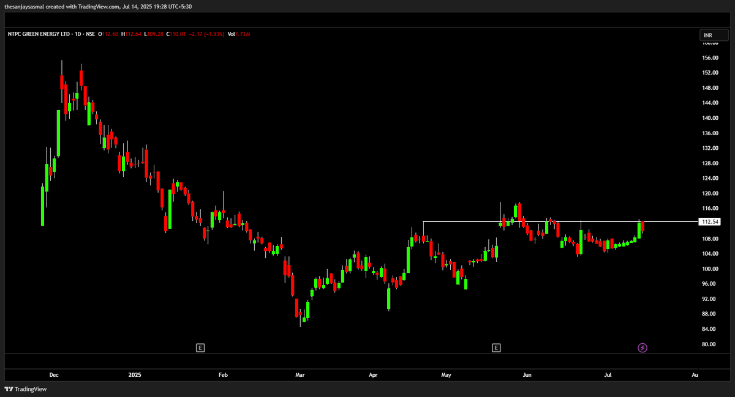The width and height of the screenshot is (735, 397).
Task: Click the volume reading Vol 7.73M
Action: click(x=239, y=34)
